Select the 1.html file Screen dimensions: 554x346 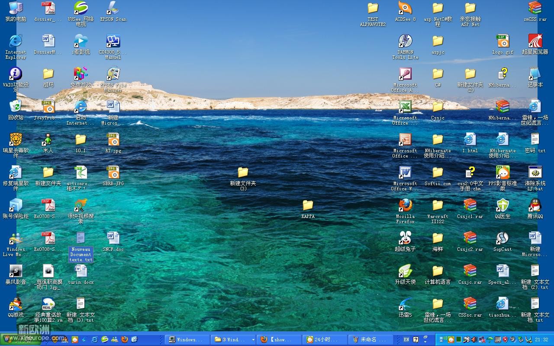(x=470, y=142)
